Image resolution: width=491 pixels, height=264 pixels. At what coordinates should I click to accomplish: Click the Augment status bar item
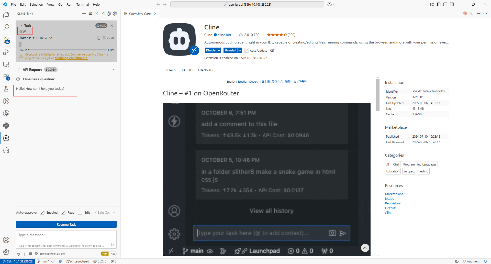[x=471, y=261]
